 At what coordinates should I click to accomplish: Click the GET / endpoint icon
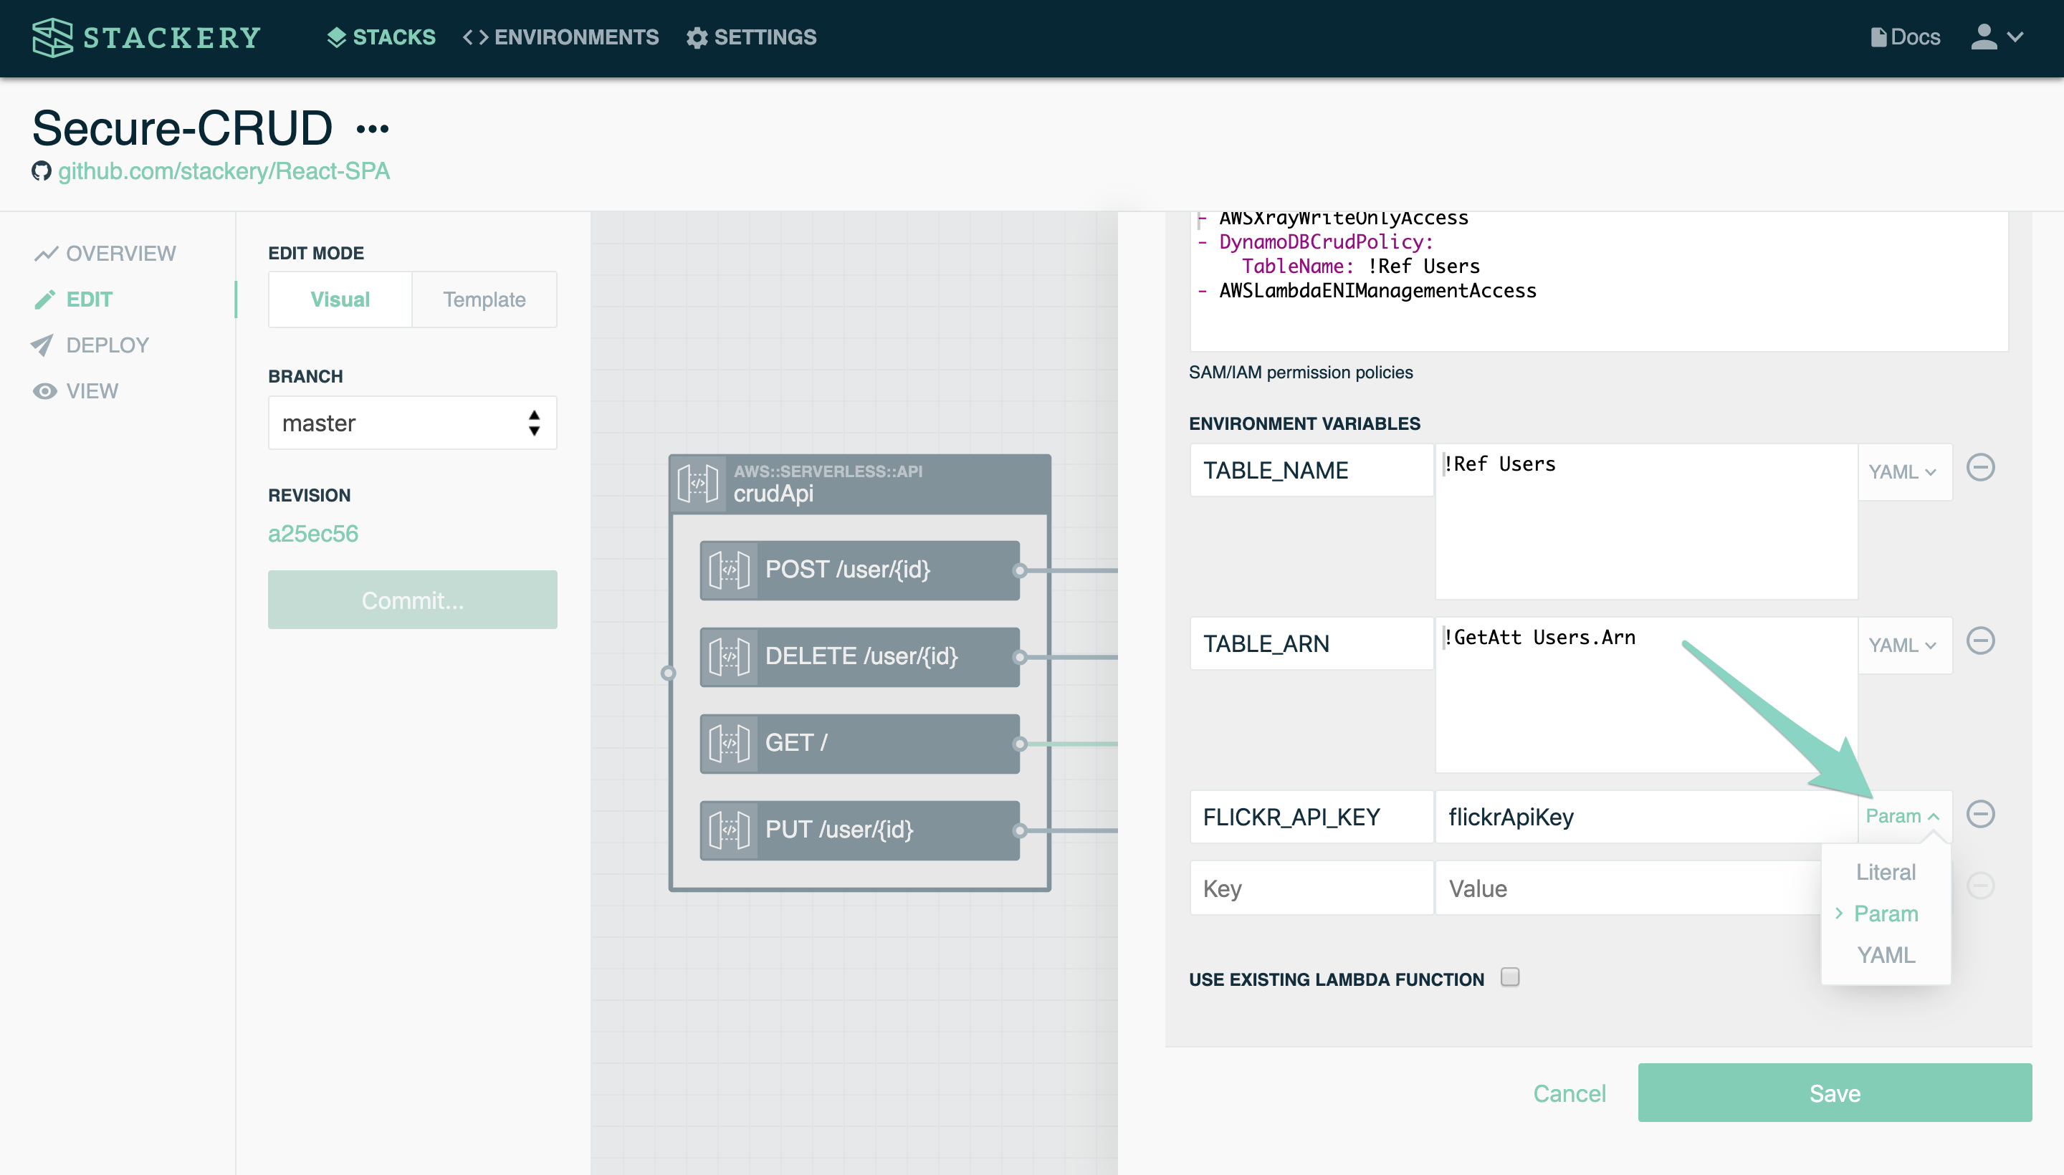(729, 742)
